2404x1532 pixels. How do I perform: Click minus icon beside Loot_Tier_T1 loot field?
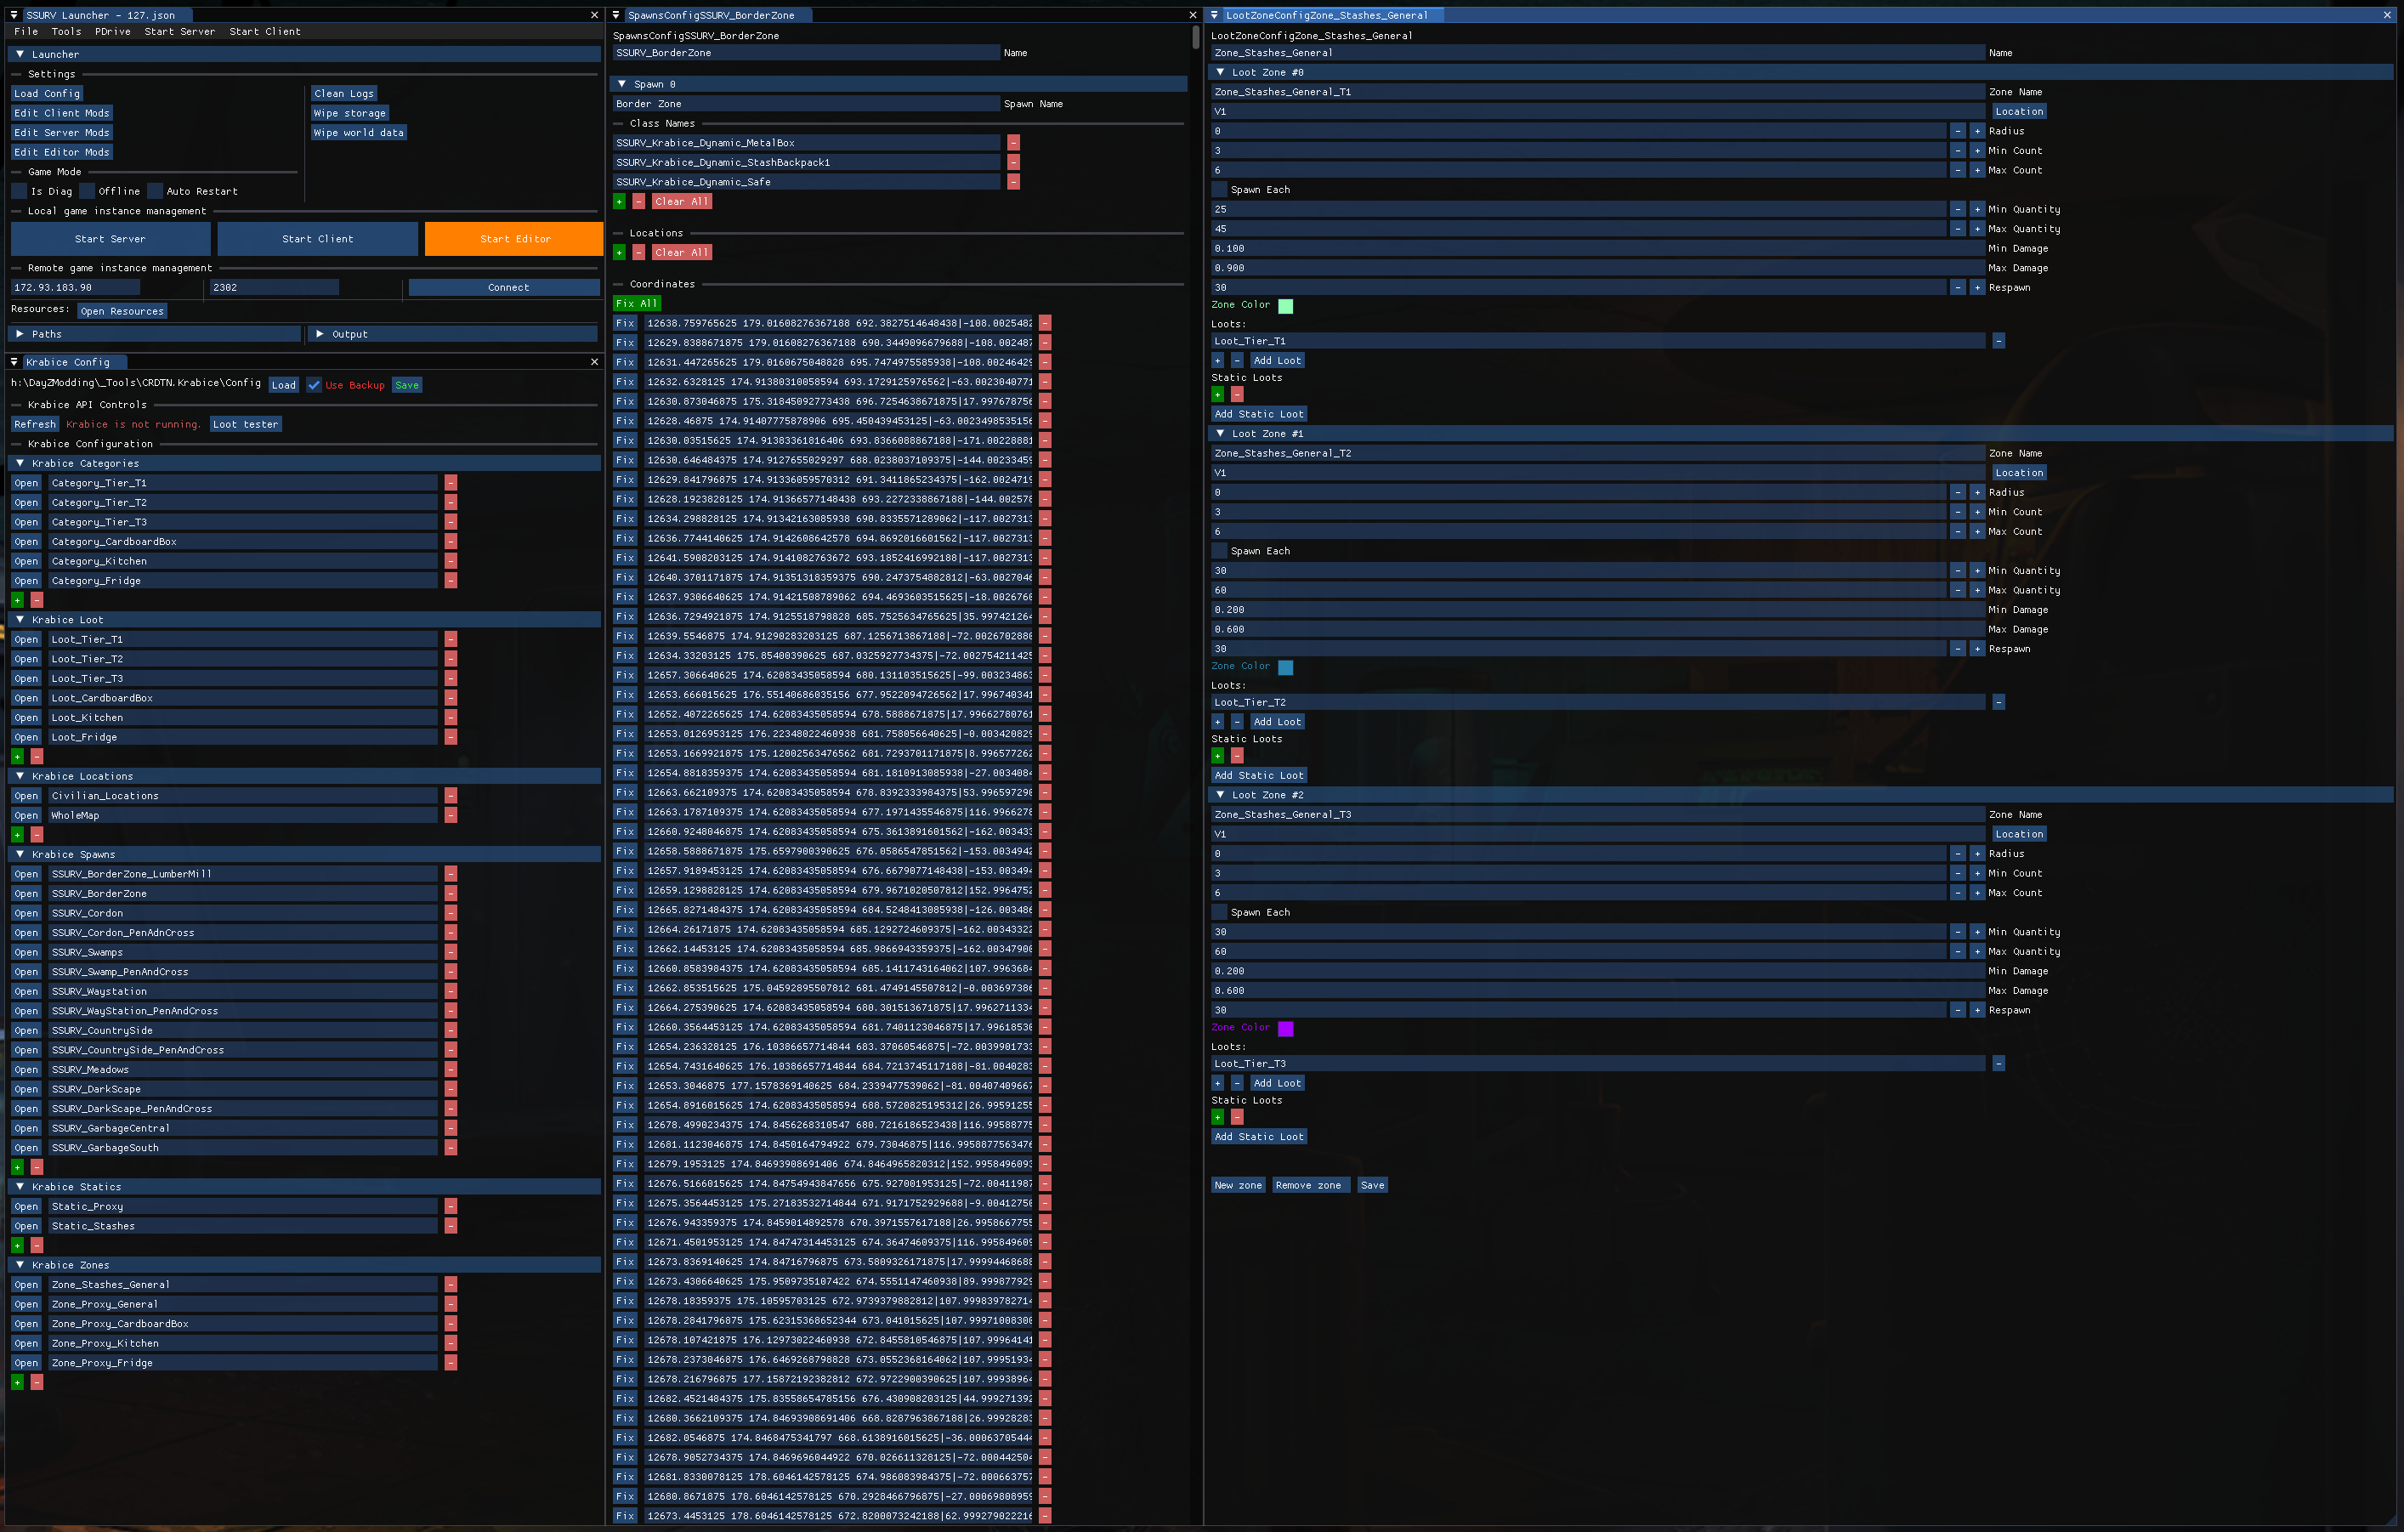[x=1998, y=342]
